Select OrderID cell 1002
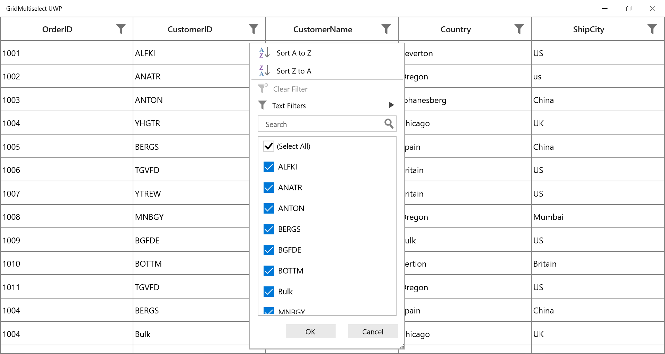Image resolution: width=665 pixels, height=354 pixels. (66, 76)
